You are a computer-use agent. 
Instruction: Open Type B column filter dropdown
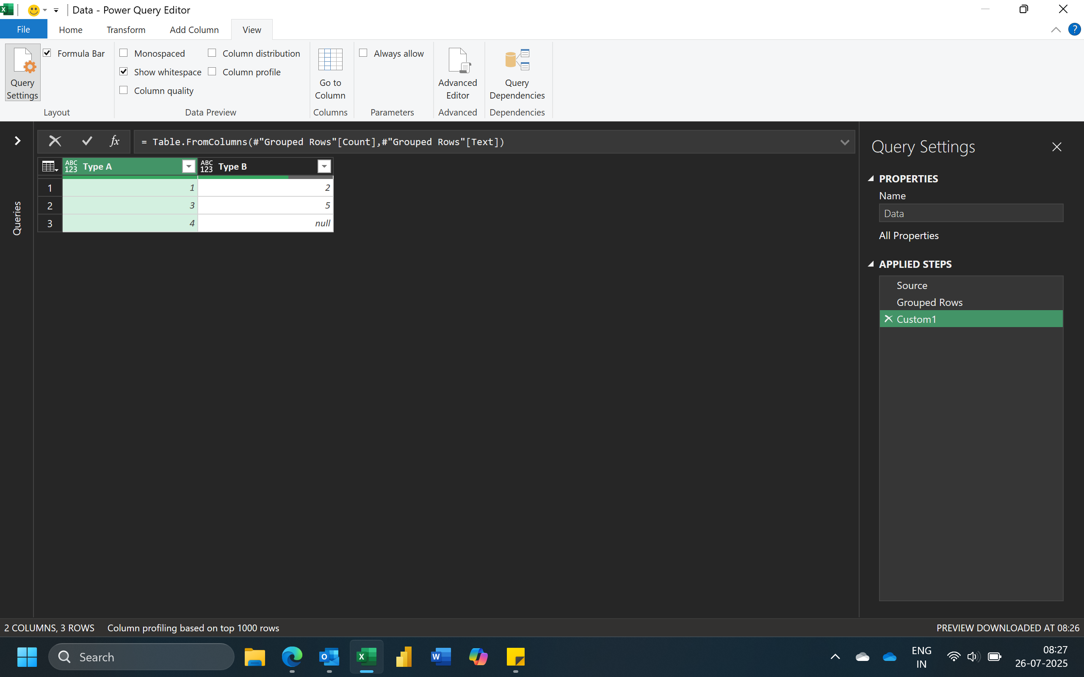(x=324, y=167)
